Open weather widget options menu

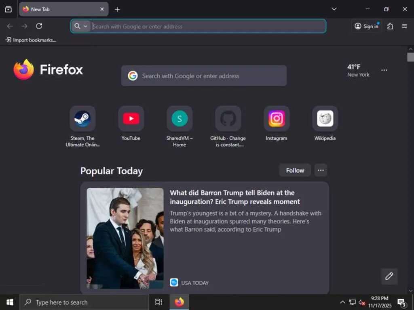click(384, 70)
